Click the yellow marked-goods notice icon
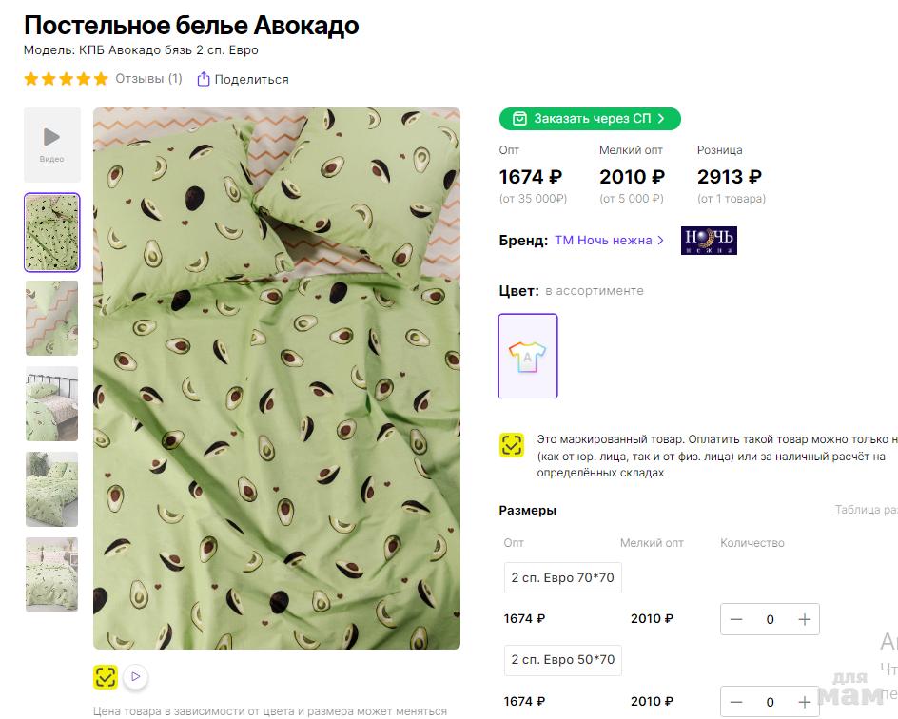This screenshot has width=898, height=719. point(512,445)
